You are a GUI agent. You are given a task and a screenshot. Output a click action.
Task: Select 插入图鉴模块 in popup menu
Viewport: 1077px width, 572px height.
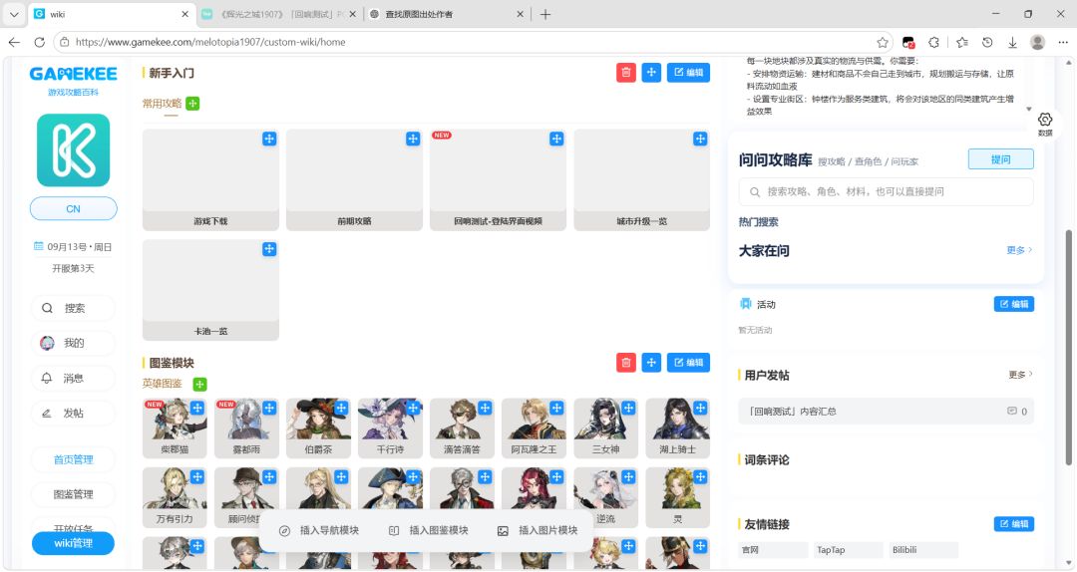tap(429, 531)
